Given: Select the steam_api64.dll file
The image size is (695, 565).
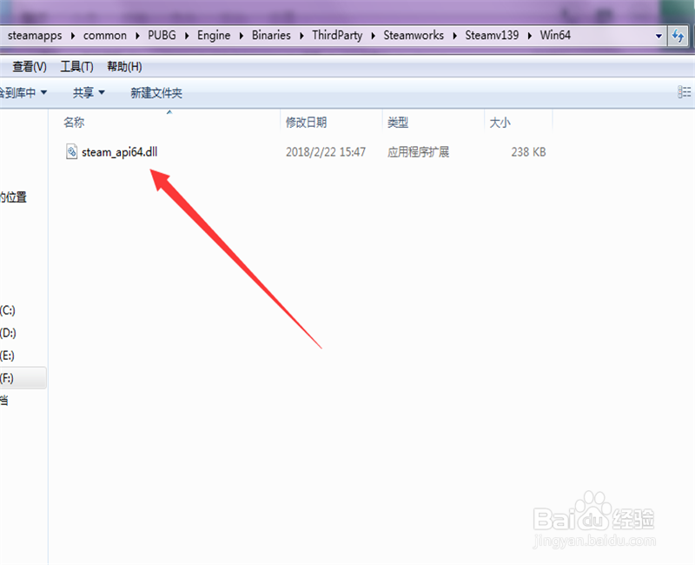Looking at the screenshot, I should click(119, 152).
